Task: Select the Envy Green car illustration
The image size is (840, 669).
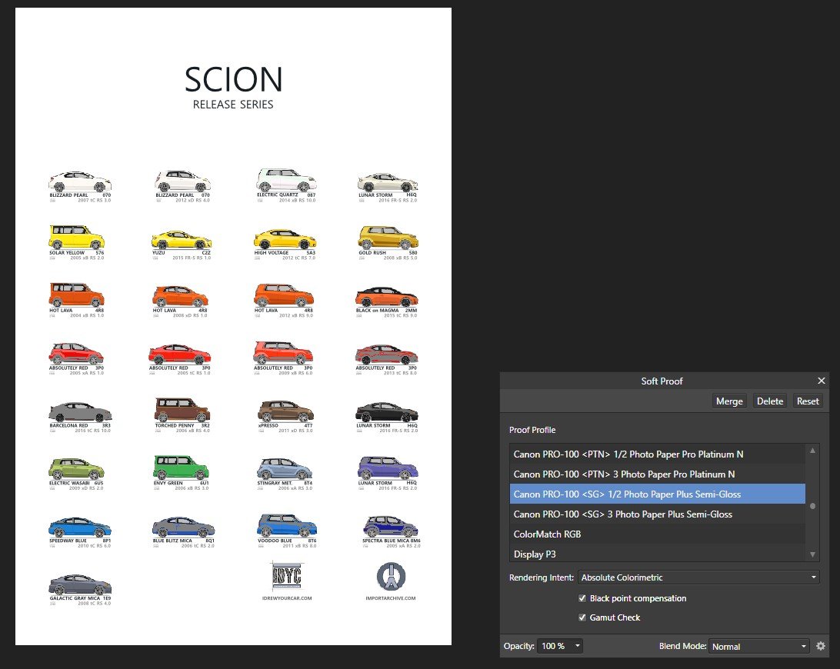Action: [x=181, y=468]
